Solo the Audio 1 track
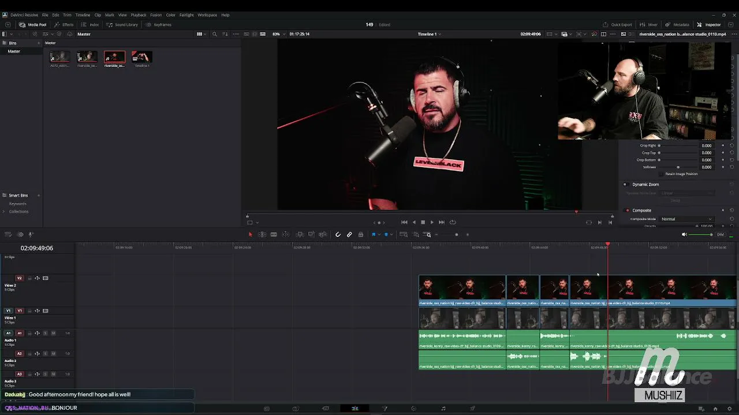 (x=45, y=333)
